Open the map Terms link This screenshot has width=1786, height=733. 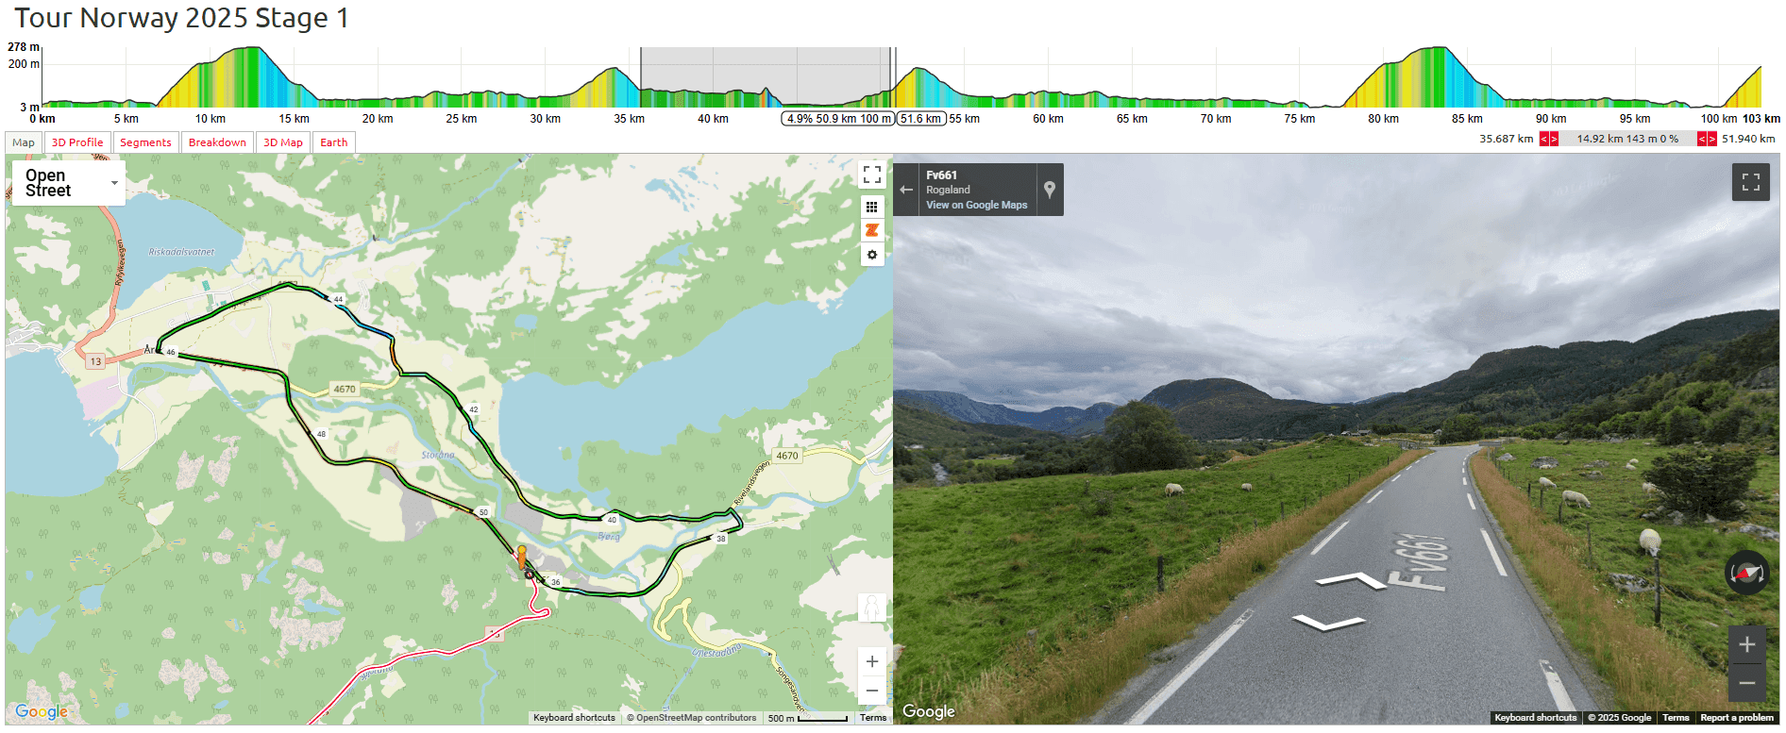coord(873,718)
